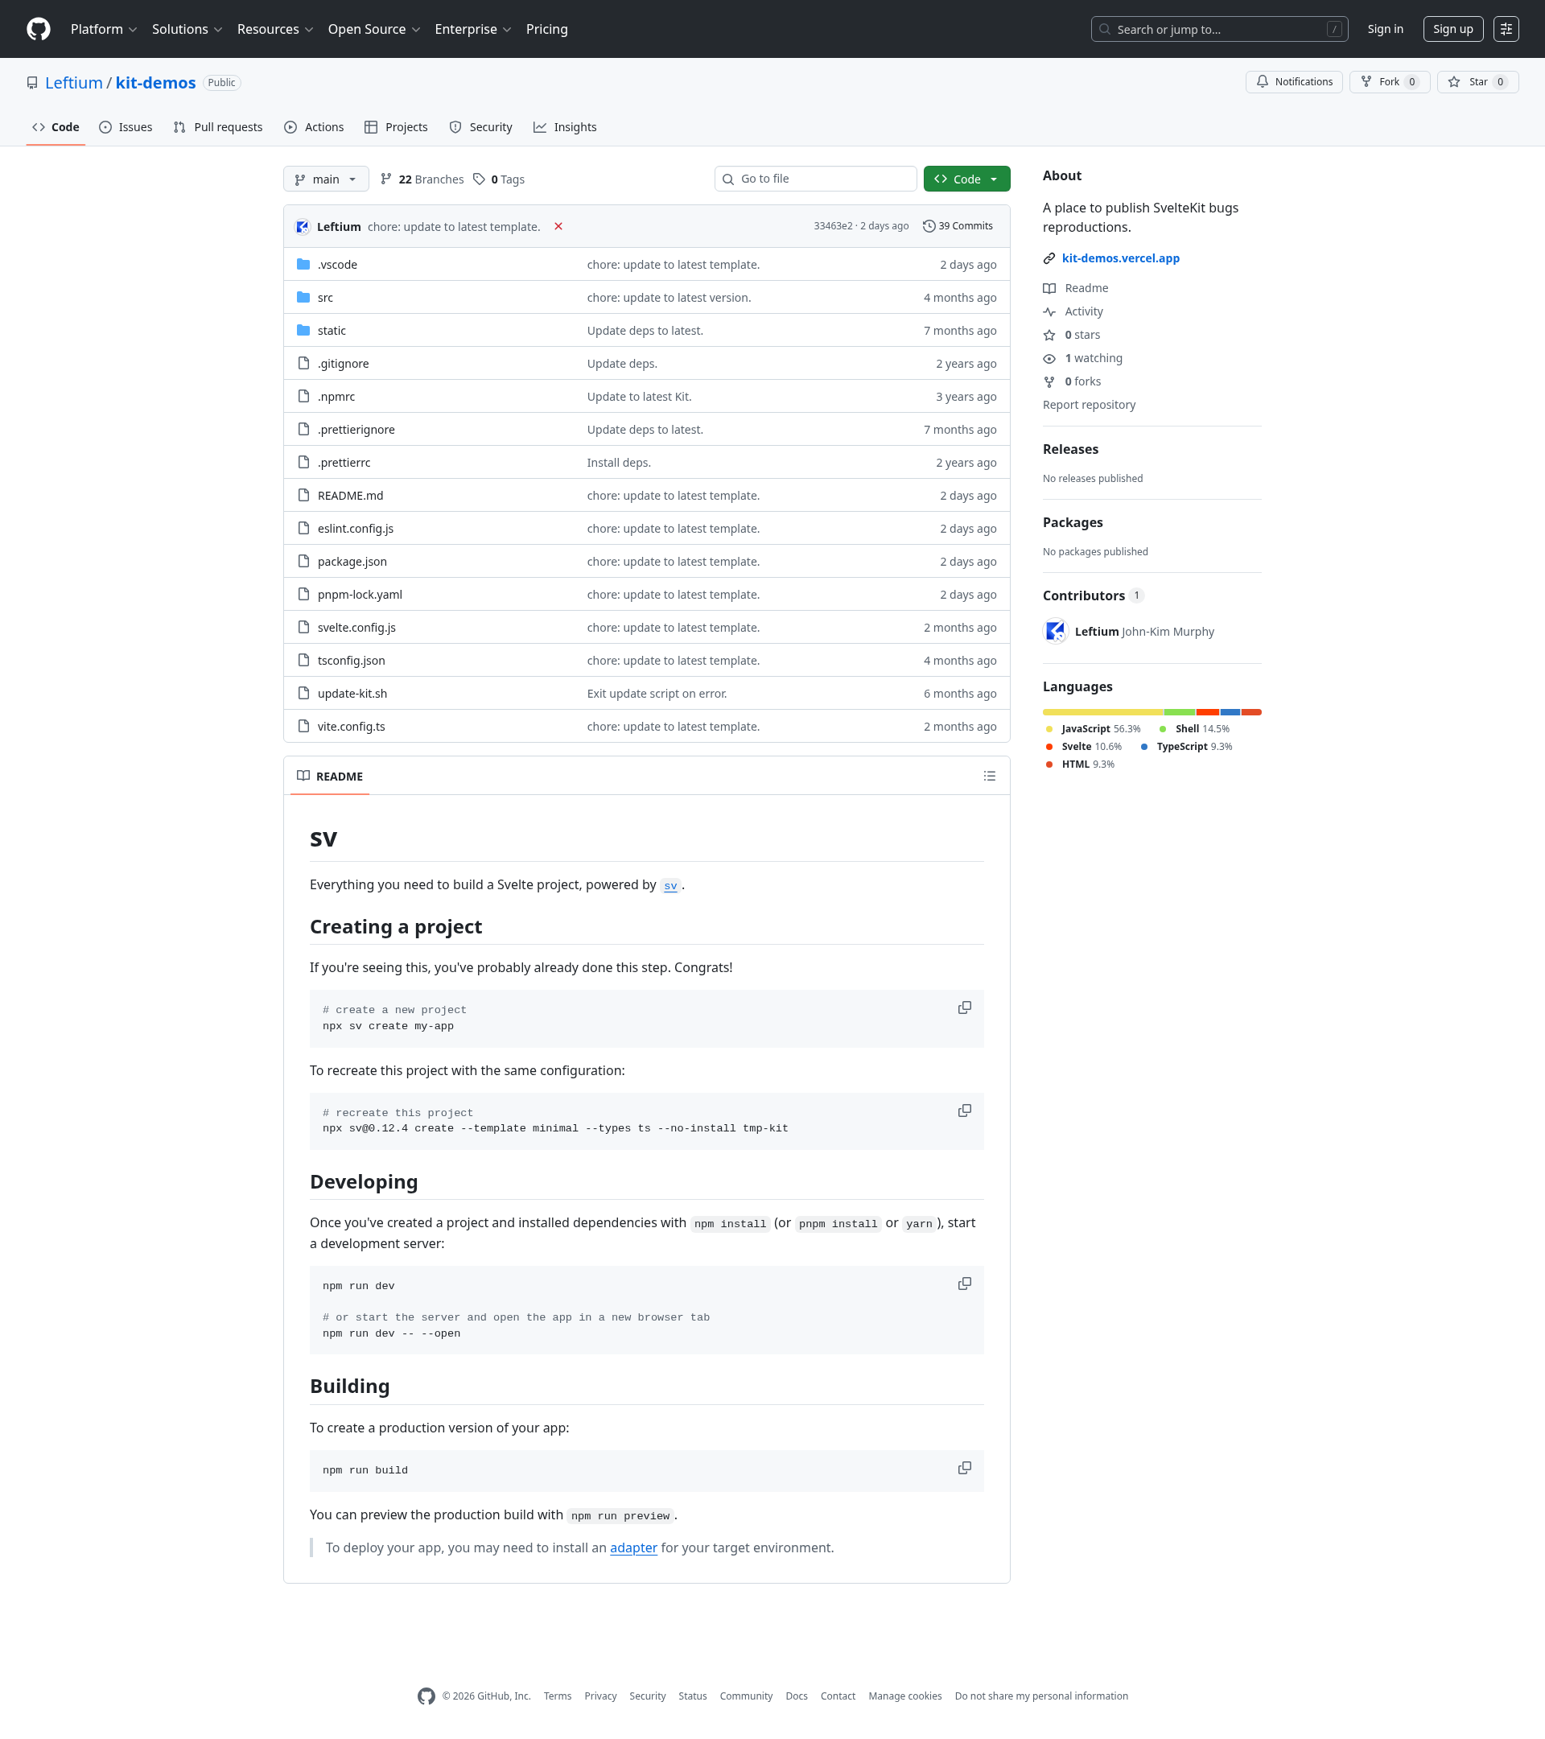Star the kit-demos repository
The height and width of the screenshot is (1739, 1545).
[1477, 81]
